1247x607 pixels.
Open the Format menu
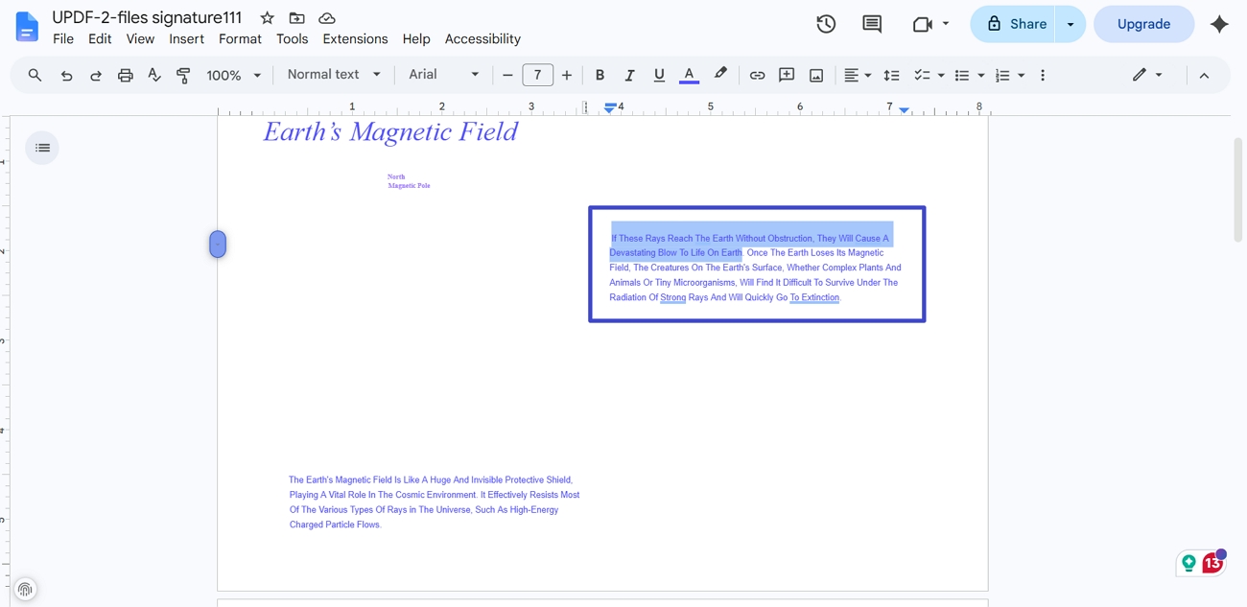(x=240, y=39)
